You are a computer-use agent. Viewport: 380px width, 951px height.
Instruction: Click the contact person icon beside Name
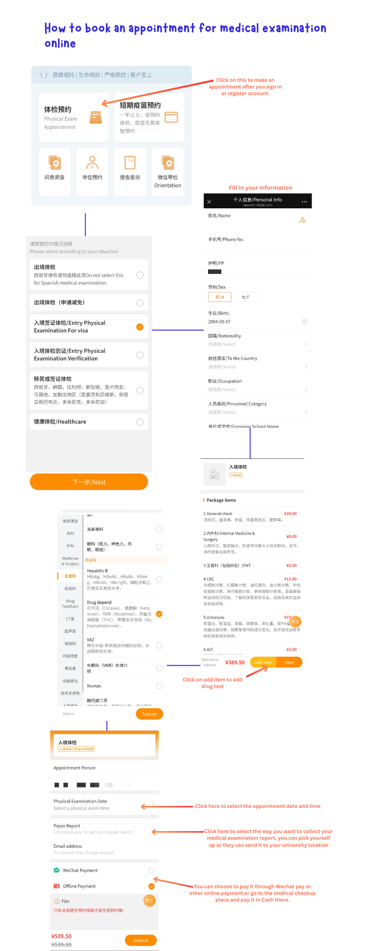click(x=302, y=220)
